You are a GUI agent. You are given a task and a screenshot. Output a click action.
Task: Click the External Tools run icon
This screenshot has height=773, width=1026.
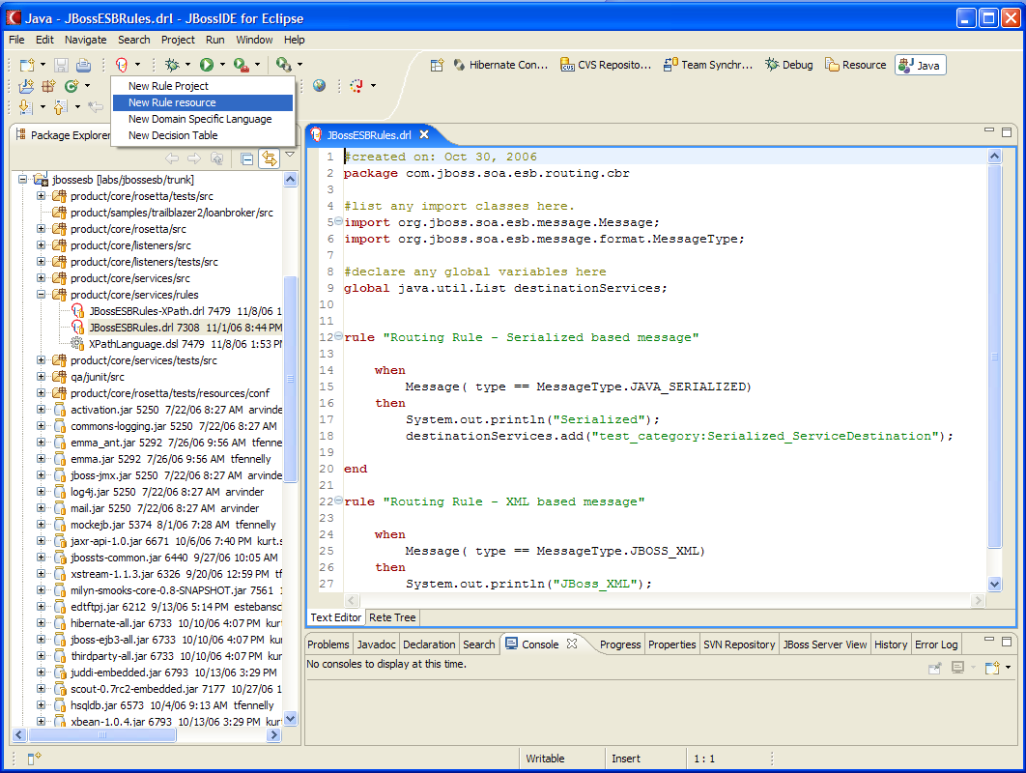(242, 65)
